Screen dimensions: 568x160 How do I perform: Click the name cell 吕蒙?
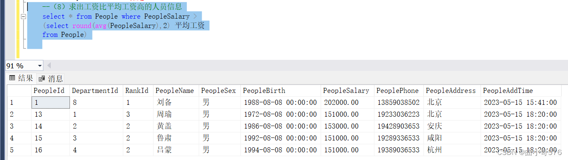176,150
